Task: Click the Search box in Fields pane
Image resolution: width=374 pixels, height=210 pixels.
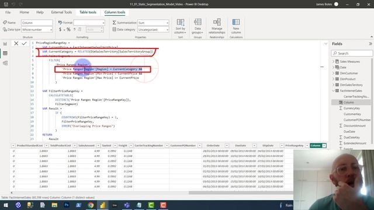Action: (x=352, y=53)
